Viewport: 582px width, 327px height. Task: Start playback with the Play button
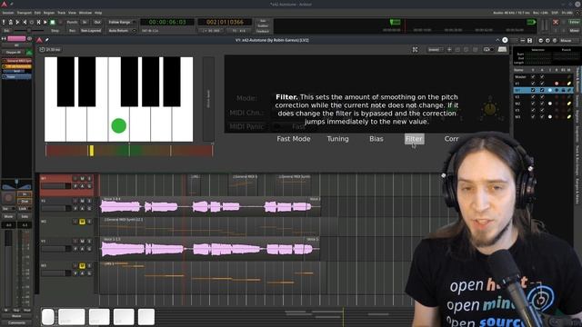pos(45,22)
